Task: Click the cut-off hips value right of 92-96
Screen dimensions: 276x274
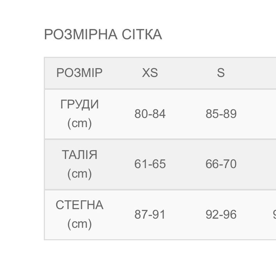Action: [x=274, y=215]
